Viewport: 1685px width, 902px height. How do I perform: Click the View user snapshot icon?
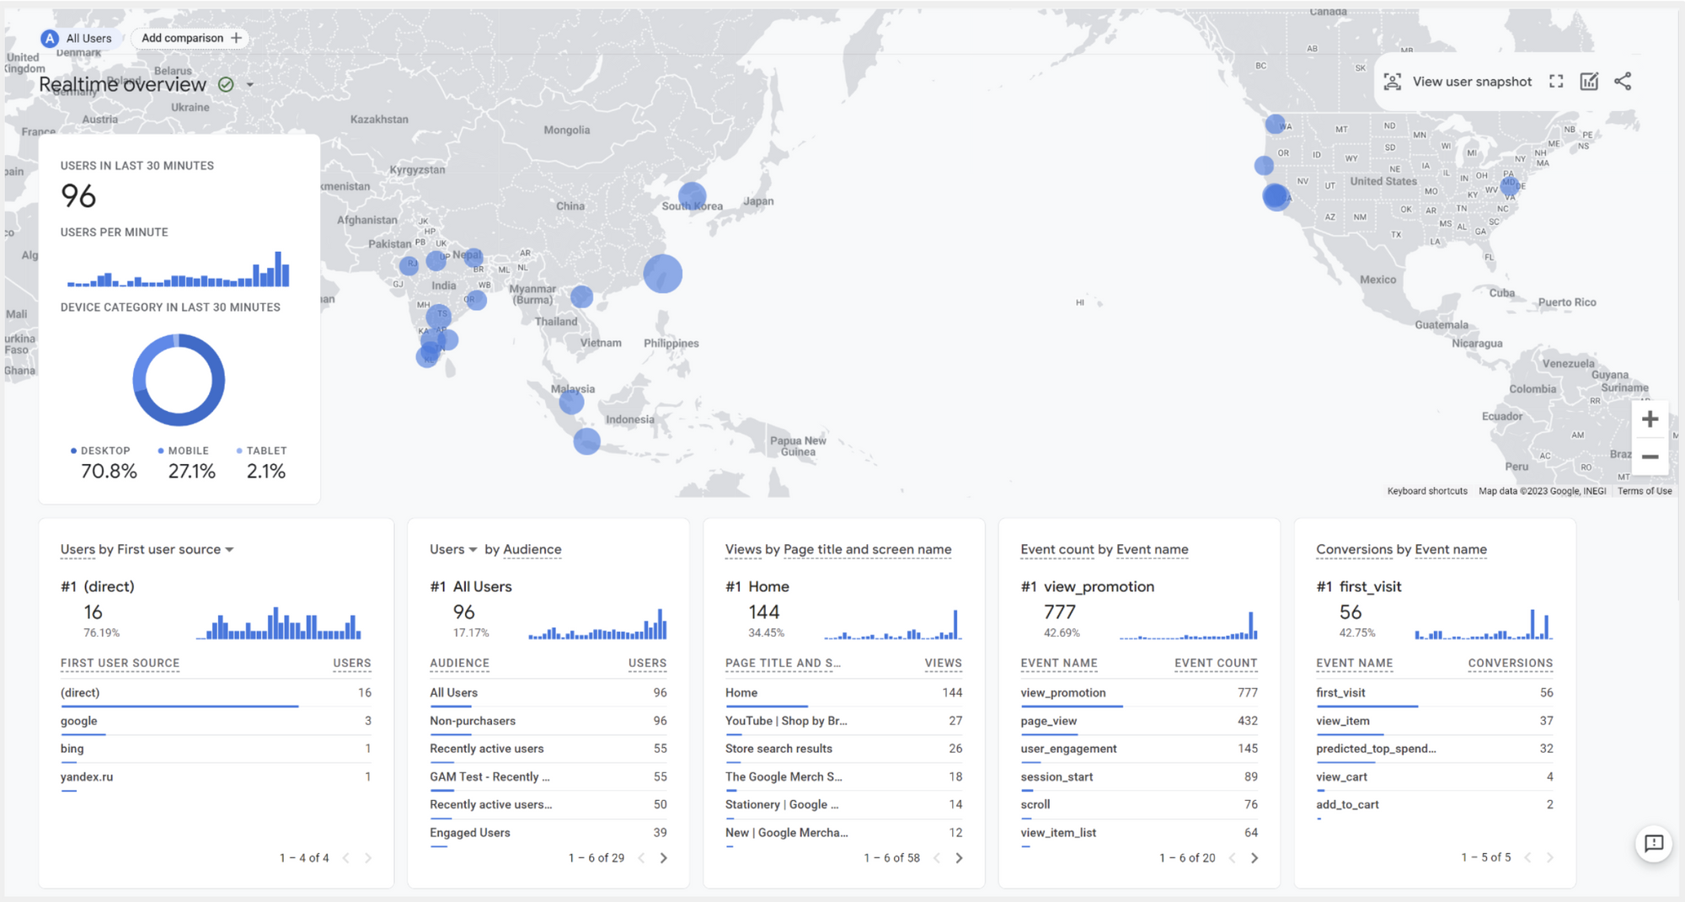point(1392,82)
